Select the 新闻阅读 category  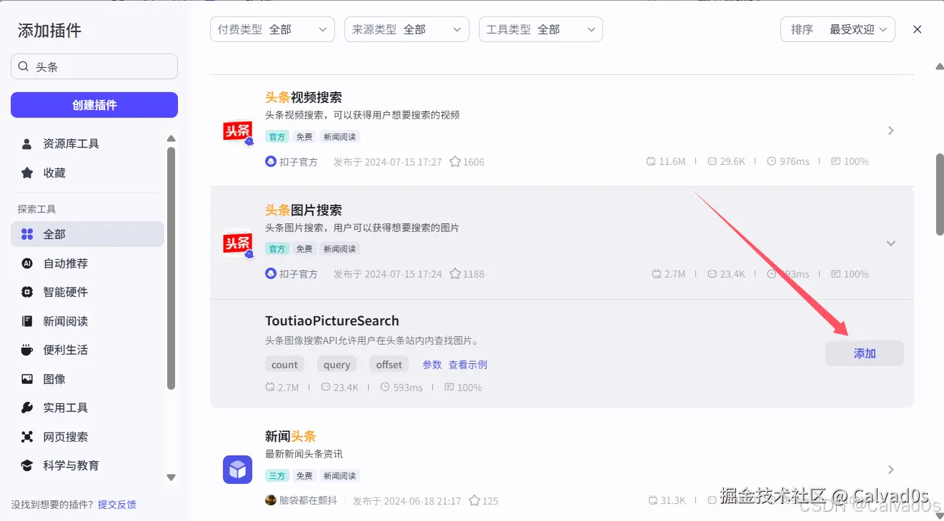[87, 321]
